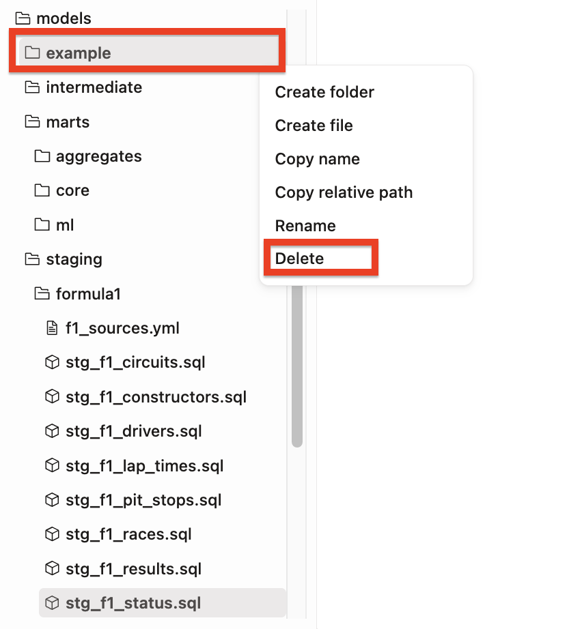Click Create file menu entry
Screen dimensions: 582x629
314,126
